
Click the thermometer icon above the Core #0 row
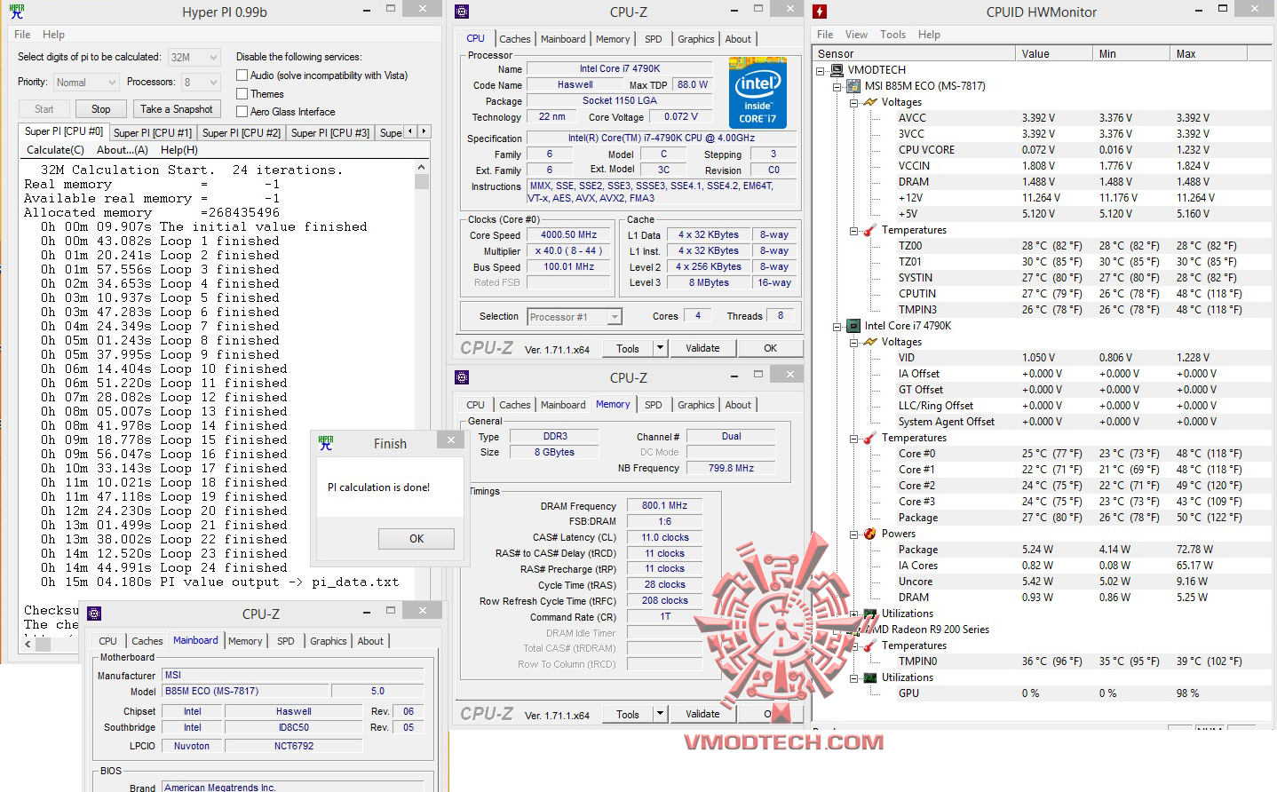click(870, 438)
